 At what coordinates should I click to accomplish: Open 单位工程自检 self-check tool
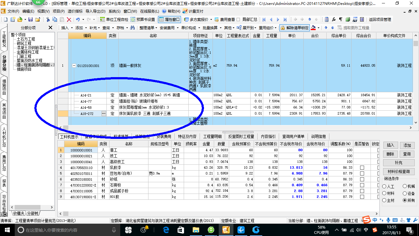pyautogui.click(x=114, y=19)
